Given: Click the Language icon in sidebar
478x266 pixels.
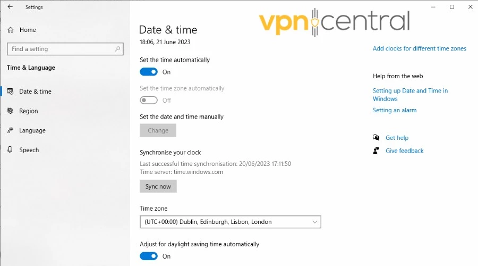Looking at the screenshot, I should point(10,130).
